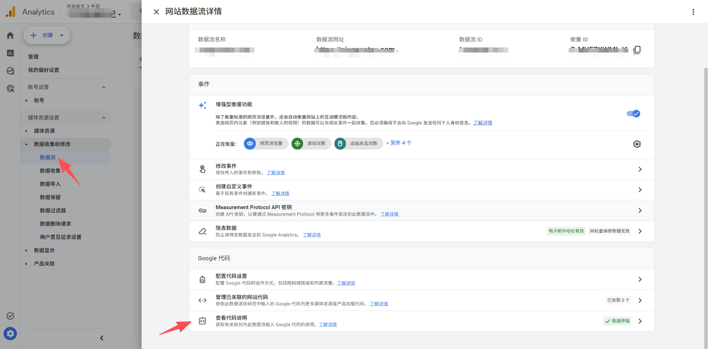
Task: Click the Measurement Protocol key icon
Action: [x=202, y=210]
